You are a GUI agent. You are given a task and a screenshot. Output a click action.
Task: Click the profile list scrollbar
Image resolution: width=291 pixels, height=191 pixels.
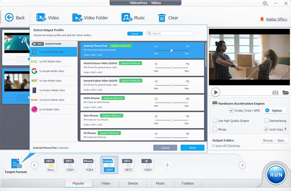click(206, 54)
